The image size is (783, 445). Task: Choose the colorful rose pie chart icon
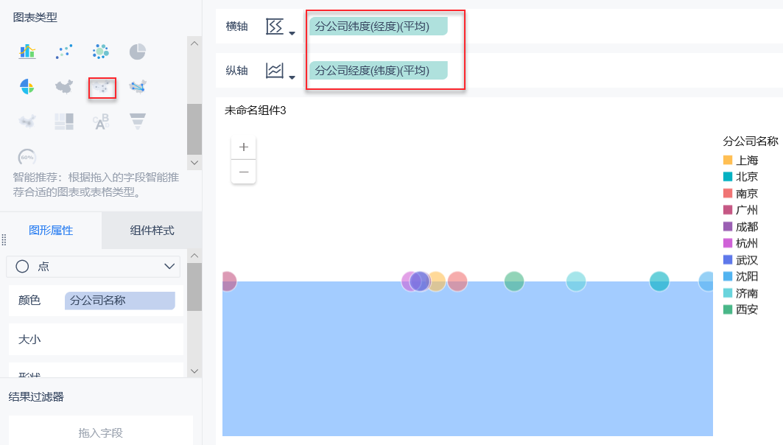[x=27, y=87]
